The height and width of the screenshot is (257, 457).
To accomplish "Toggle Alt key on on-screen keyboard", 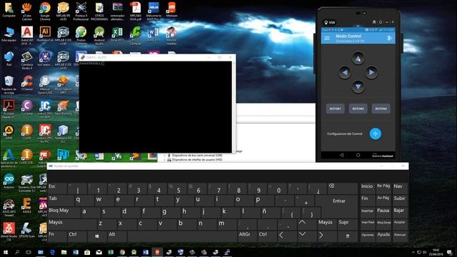I will point(116,236).
